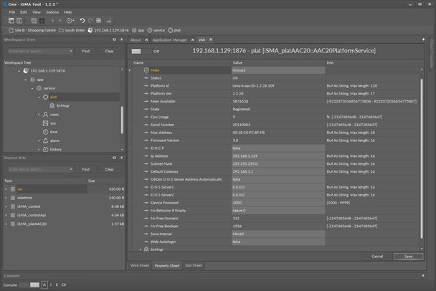The width and height of the screenshot is (436, 291).
Task: Click Find in Device Kits panel
Action: [85, 169]
